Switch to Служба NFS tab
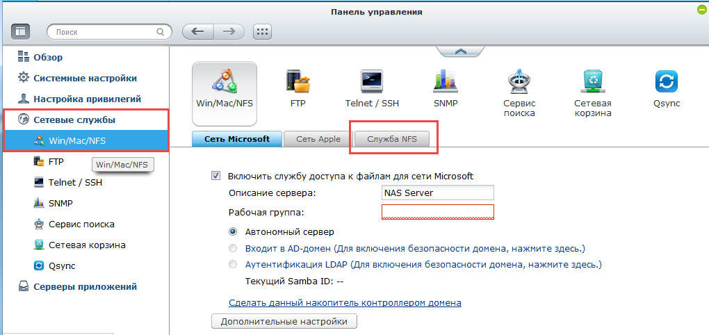The width and height of the screenshot is (709, 335). point(391,139)
